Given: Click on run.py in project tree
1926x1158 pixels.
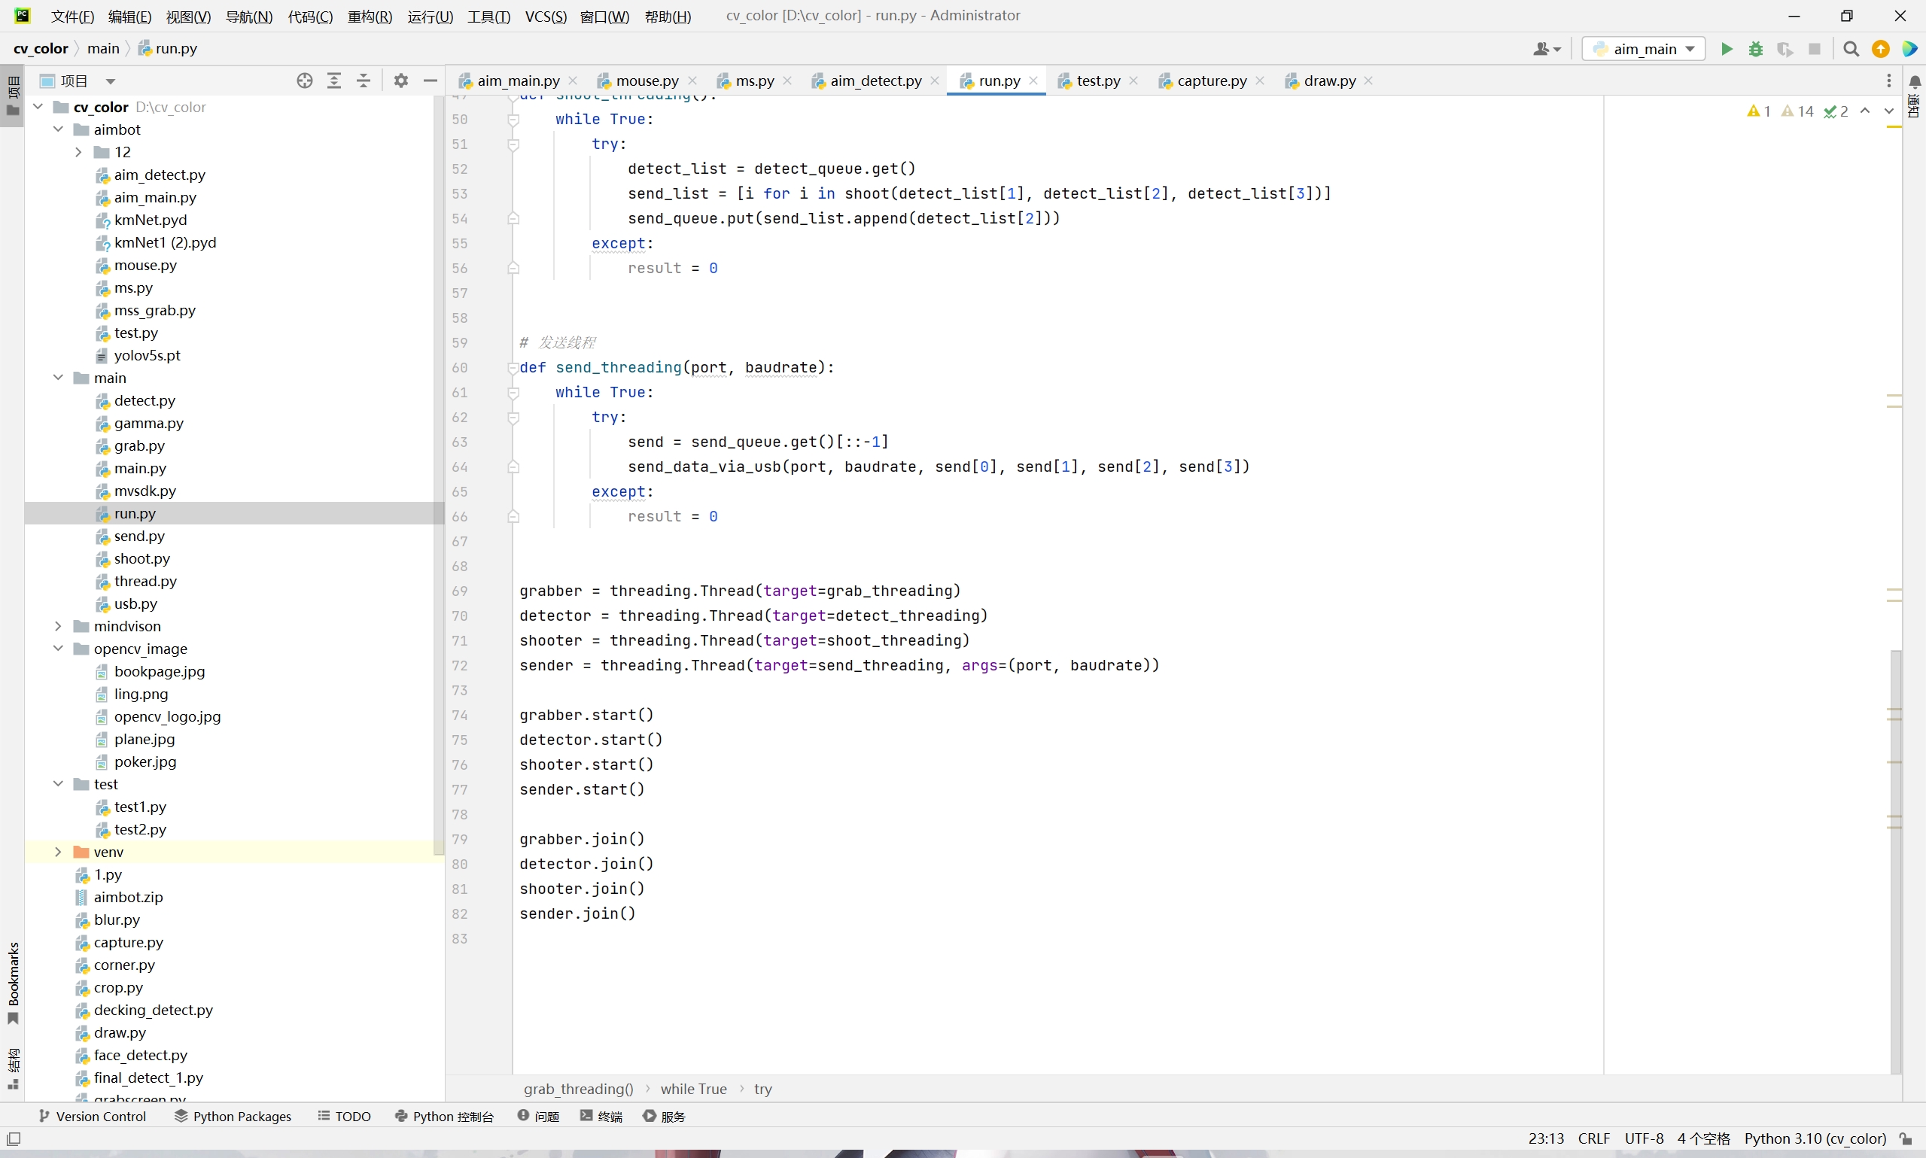Looking at the screenshot, I should [x=135, y=512].
